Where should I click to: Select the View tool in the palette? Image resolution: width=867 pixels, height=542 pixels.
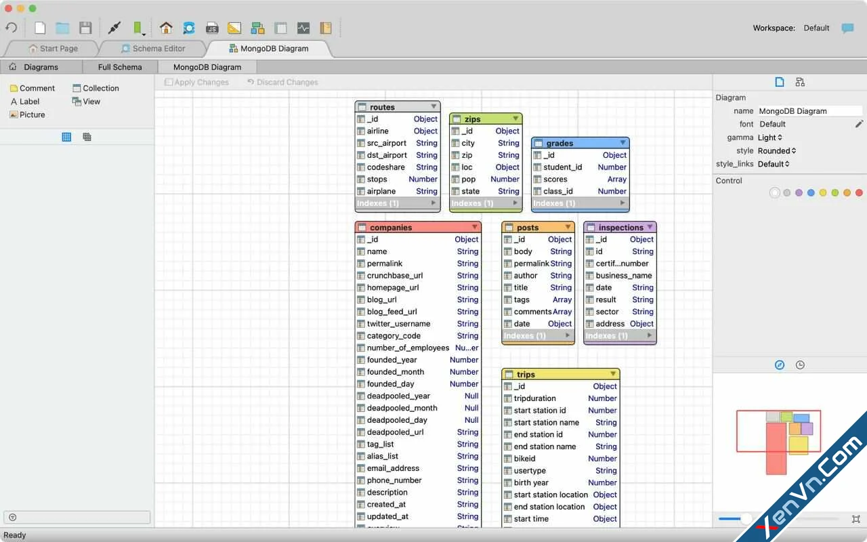click(x=86, y=102)
